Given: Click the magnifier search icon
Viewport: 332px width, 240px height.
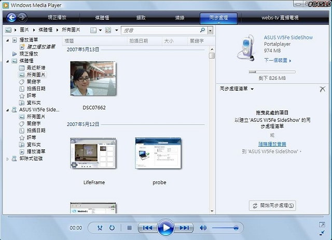Looking at the screenshot, I should (x=202, y=30).
